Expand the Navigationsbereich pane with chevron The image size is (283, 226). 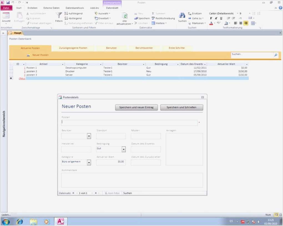pyautogui.click(x=4, y=33)
